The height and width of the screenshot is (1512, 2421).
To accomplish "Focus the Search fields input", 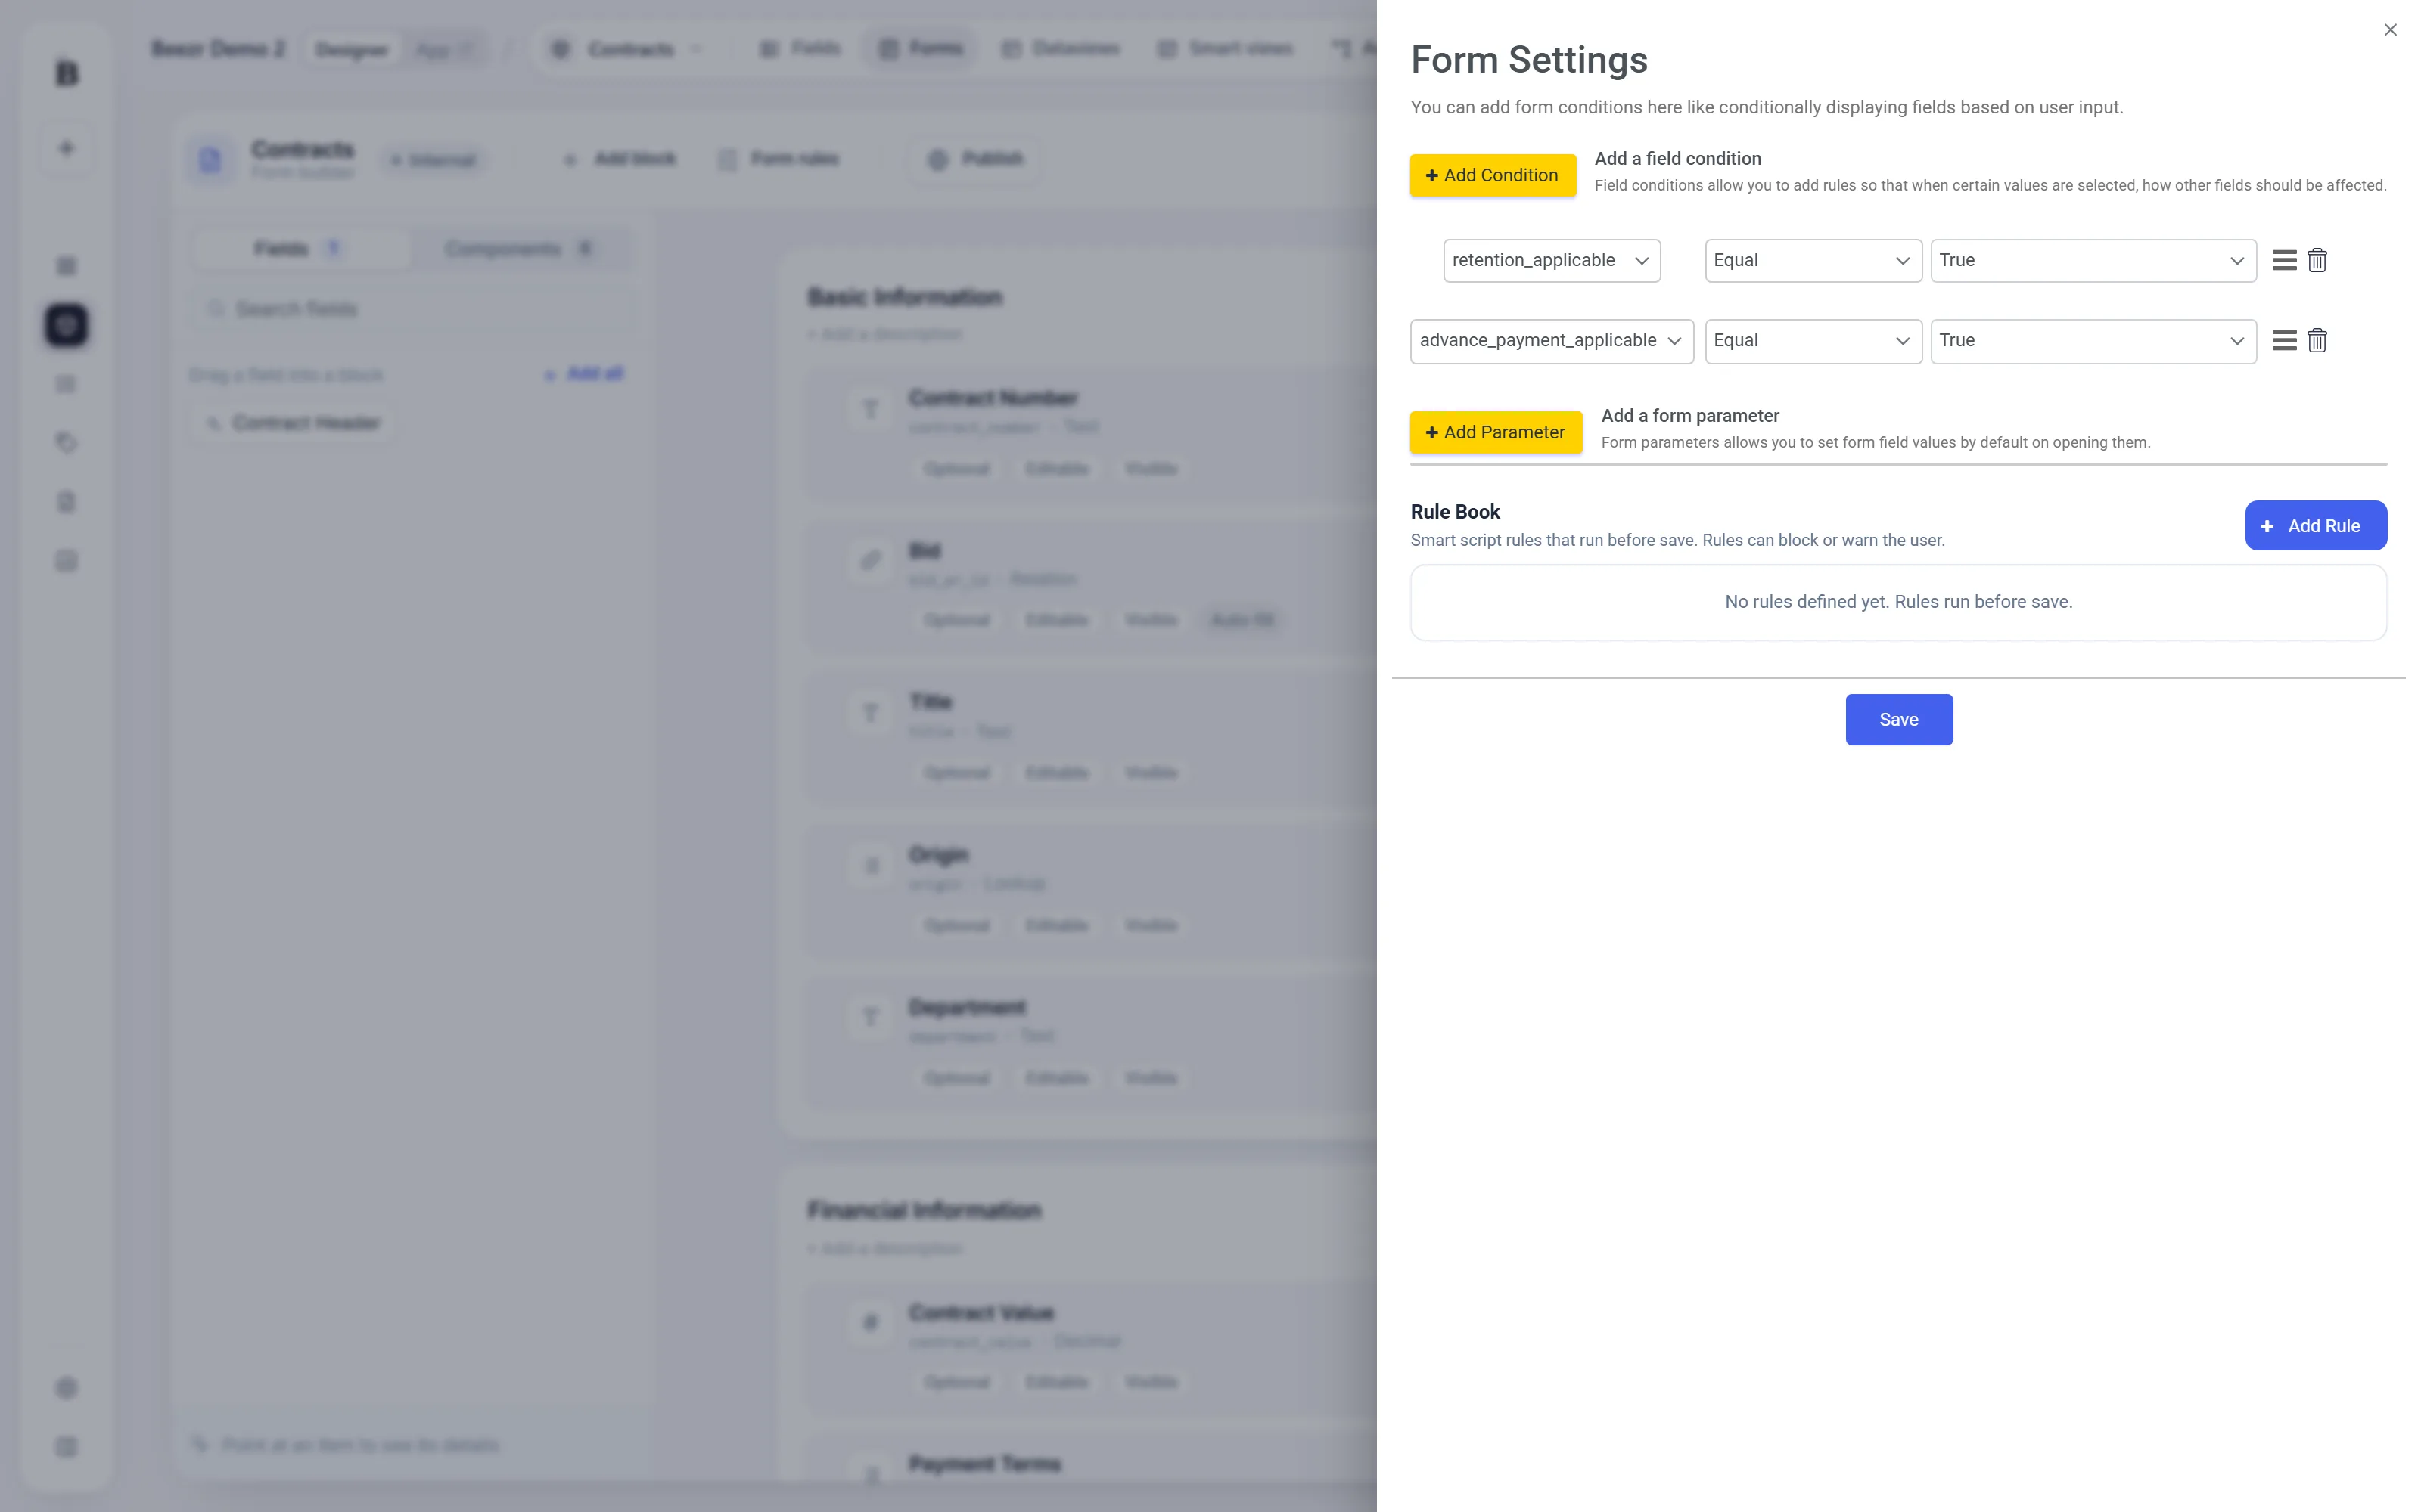I will (411, 309).
